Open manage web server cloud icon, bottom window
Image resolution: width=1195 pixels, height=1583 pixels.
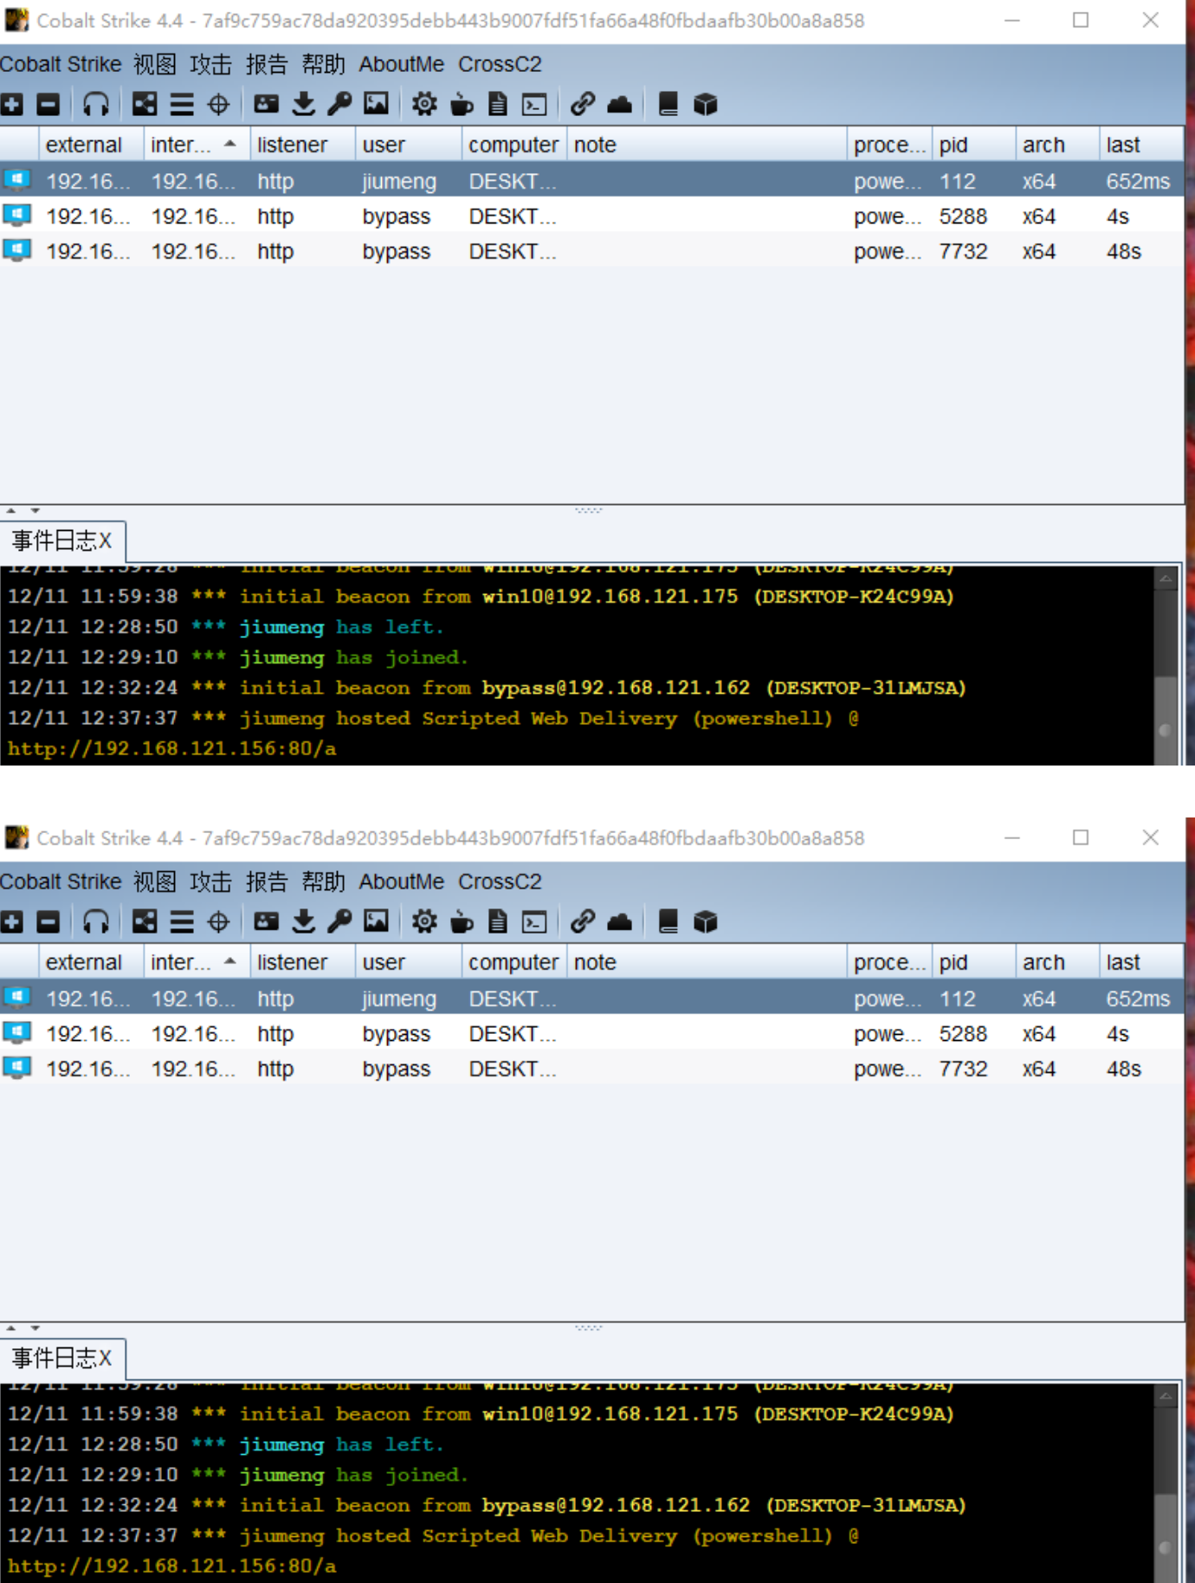pyautogui.click(x=619, y=922)
